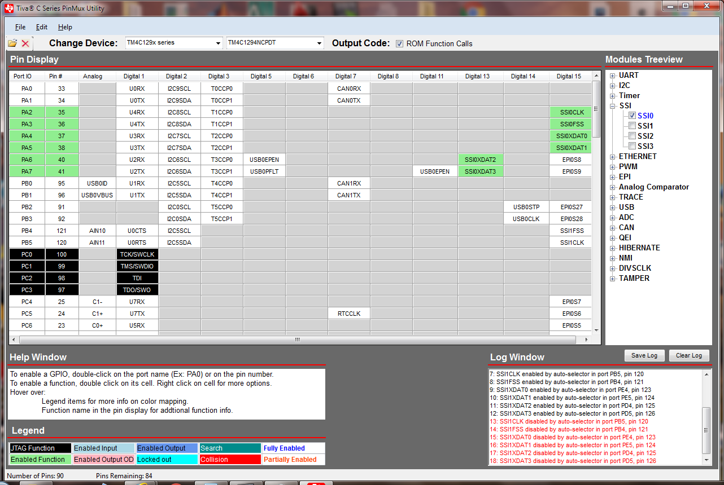Click the Search legend swatch
The width and height of the screenshot is (724, 485).
coord(230,448)
